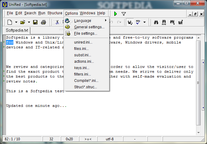Click the character code 32 status field
The height and width of the screenshot is (144, 207).
[51, 139]
